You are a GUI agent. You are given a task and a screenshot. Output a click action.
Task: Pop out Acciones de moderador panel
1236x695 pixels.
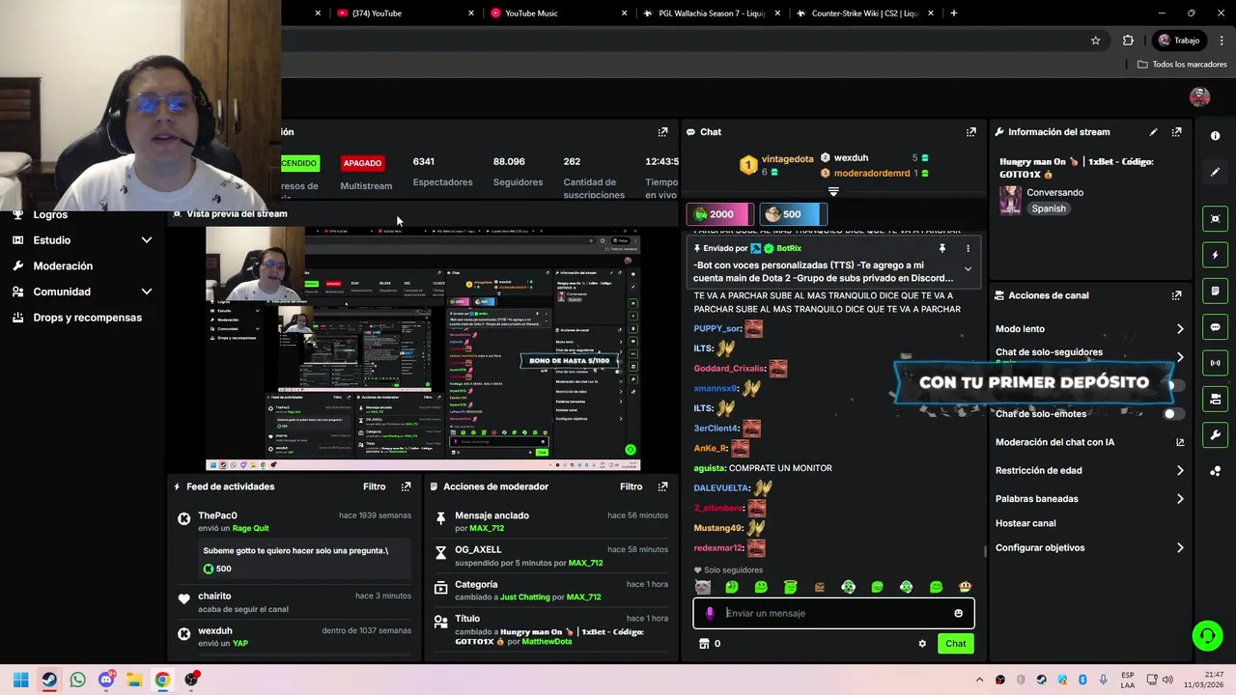[x=662, y=486]
